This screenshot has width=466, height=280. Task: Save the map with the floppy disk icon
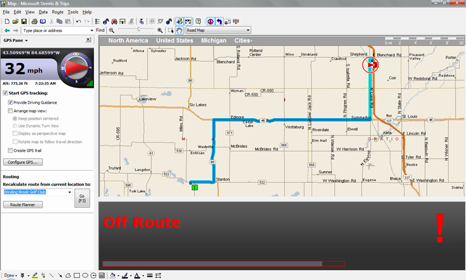[24, 22]
